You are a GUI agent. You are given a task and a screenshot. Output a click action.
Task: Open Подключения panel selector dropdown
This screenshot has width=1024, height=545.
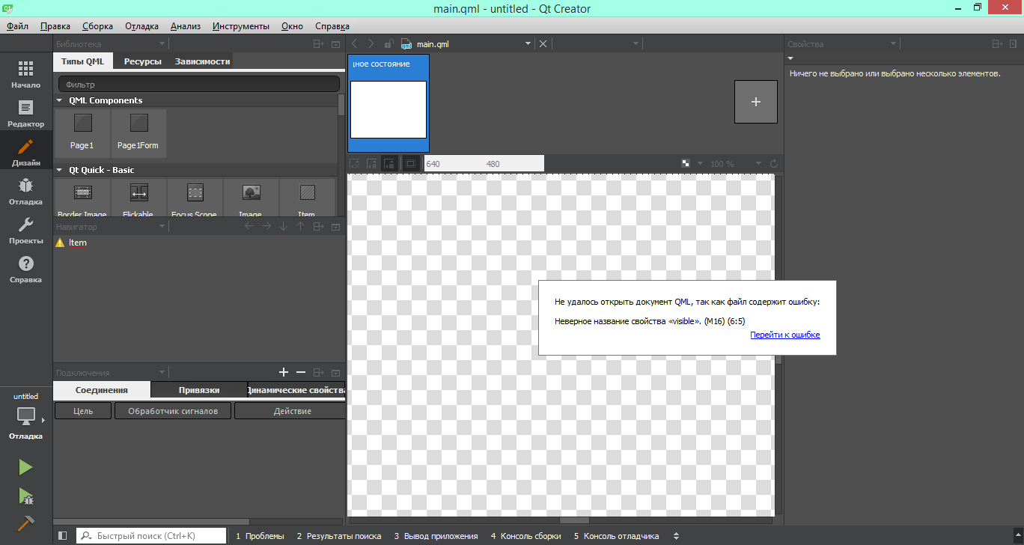(x=163, y=372)
